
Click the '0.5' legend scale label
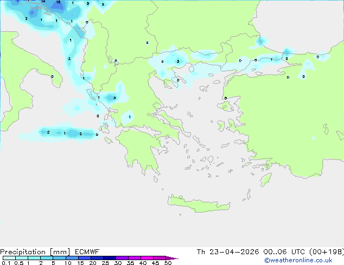pyautogui.click(x=19, y=263)
